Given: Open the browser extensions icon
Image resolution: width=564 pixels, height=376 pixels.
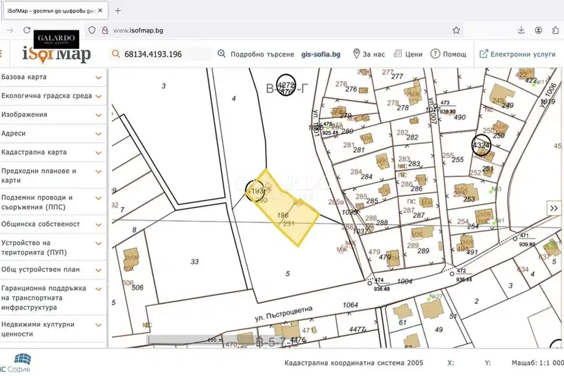Looking at the screenshot, I should pyautogui.click(x=556, y=30).
